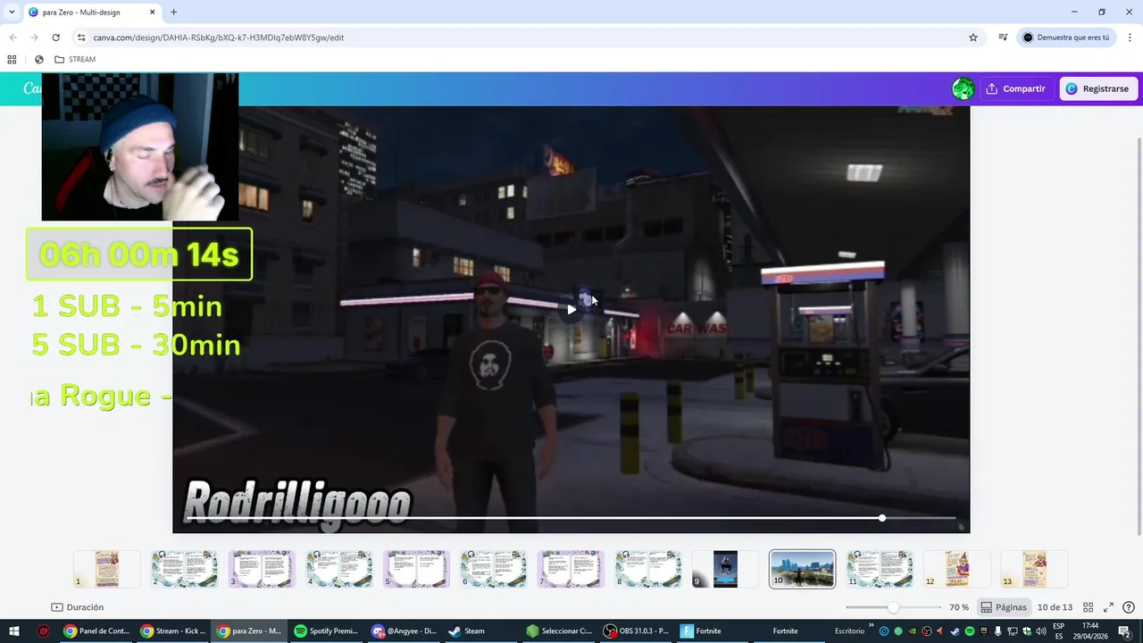The width and height of the screenshot is (1143, 643).
Task: Select page 5 thumbnail
Action: point(416,569)
